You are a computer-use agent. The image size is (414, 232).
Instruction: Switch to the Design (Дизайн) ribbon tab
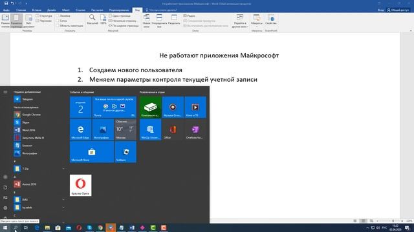52,10
